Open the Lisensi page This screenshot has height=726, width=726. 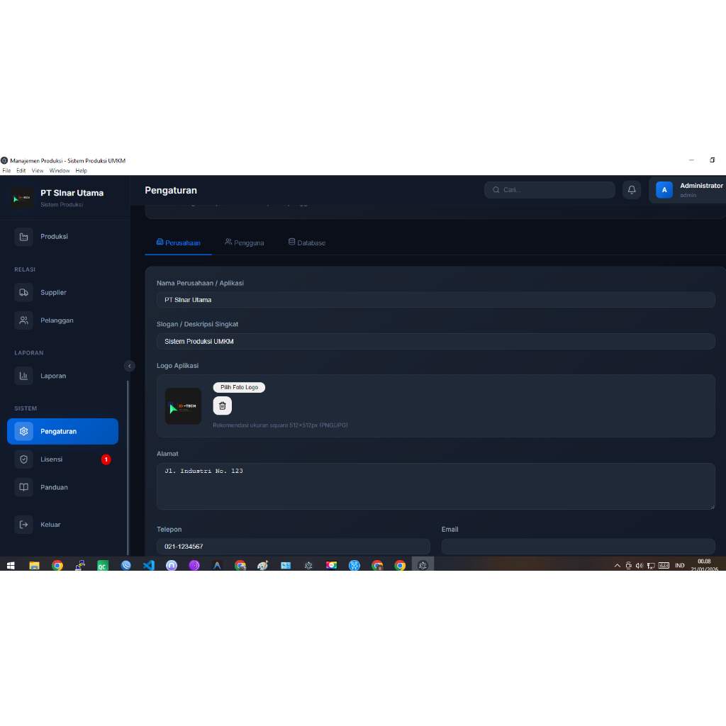pos(62,459)
